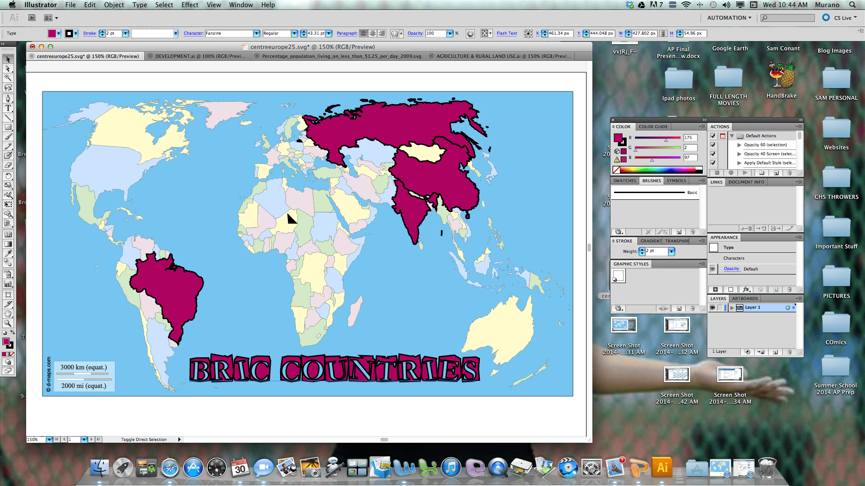The width and height of the screenshot is (865, 486).
Task: Select the Magic Wand tool
Action: [8, 78]
